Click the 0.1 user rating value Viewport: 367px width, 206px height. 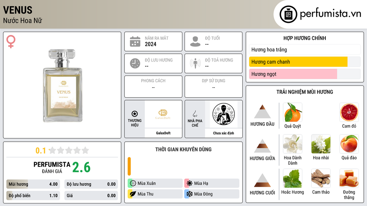[x=40, y=151]
